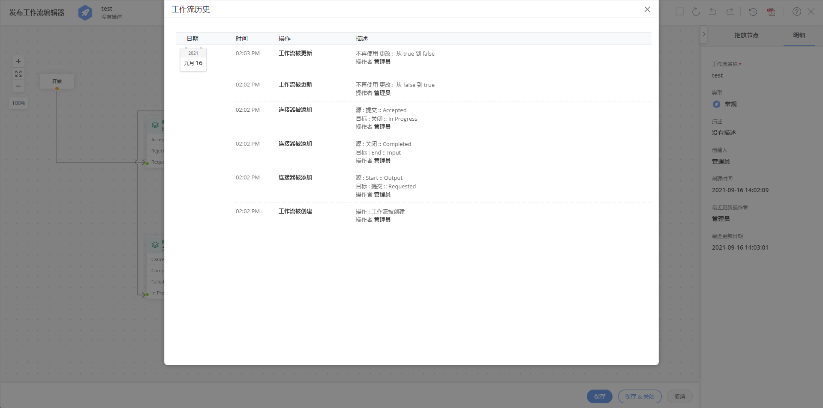Screen dimensions: 823x408
Task: Click the refresh/reload workflow icon
Action: pos(696,12)
